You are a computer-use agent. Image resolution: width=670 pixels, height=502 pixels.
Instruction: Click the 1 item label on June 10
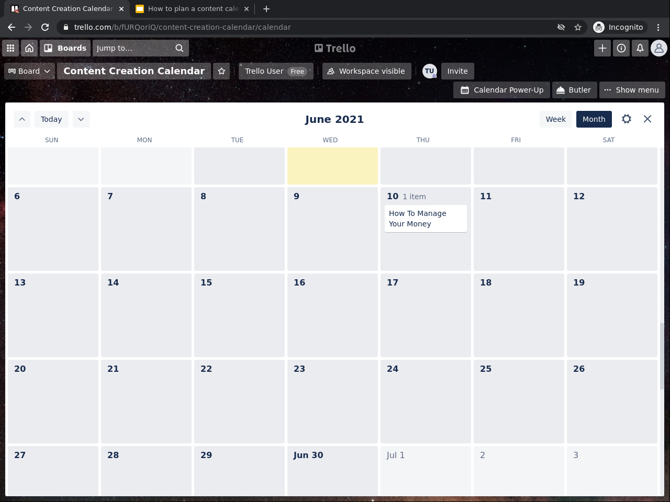click(x=414, y=197)
